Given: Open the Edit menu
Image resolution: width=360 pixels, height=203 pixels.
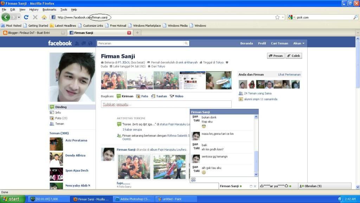Looking at the screenshot, I should coord(13,9).
